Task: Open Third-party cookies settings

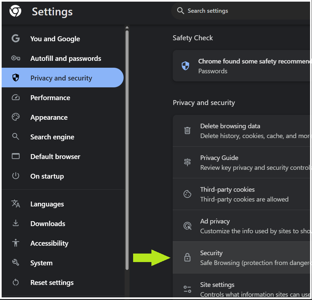Action: (x=241, y=194)
